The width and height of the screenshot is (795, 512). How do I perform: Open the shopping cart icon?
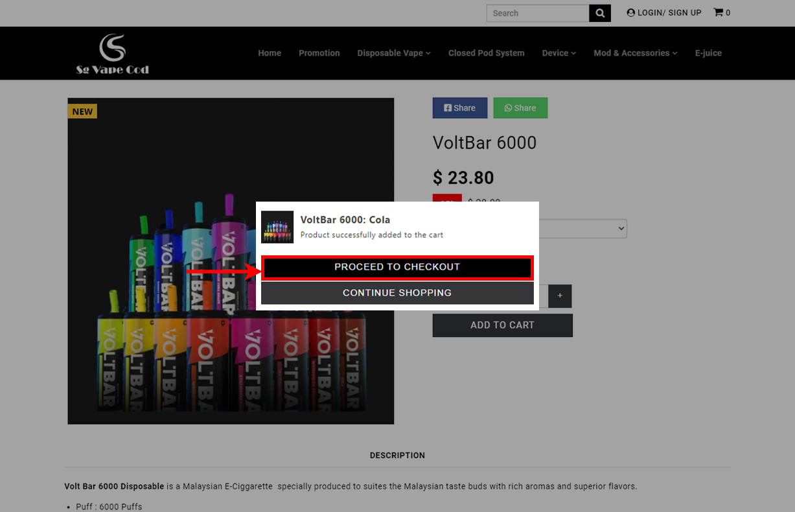722,12
